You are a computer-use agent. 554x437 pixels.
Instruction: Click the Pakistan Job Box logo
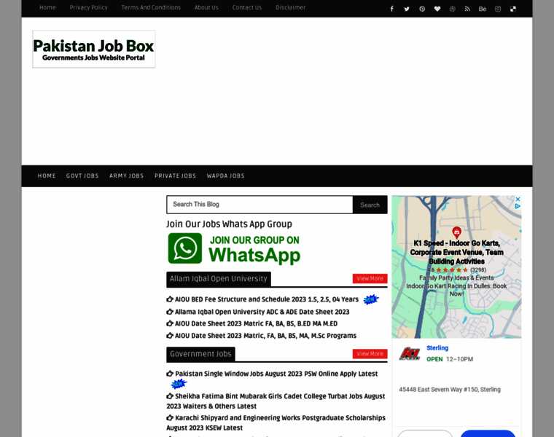[93, 49]
